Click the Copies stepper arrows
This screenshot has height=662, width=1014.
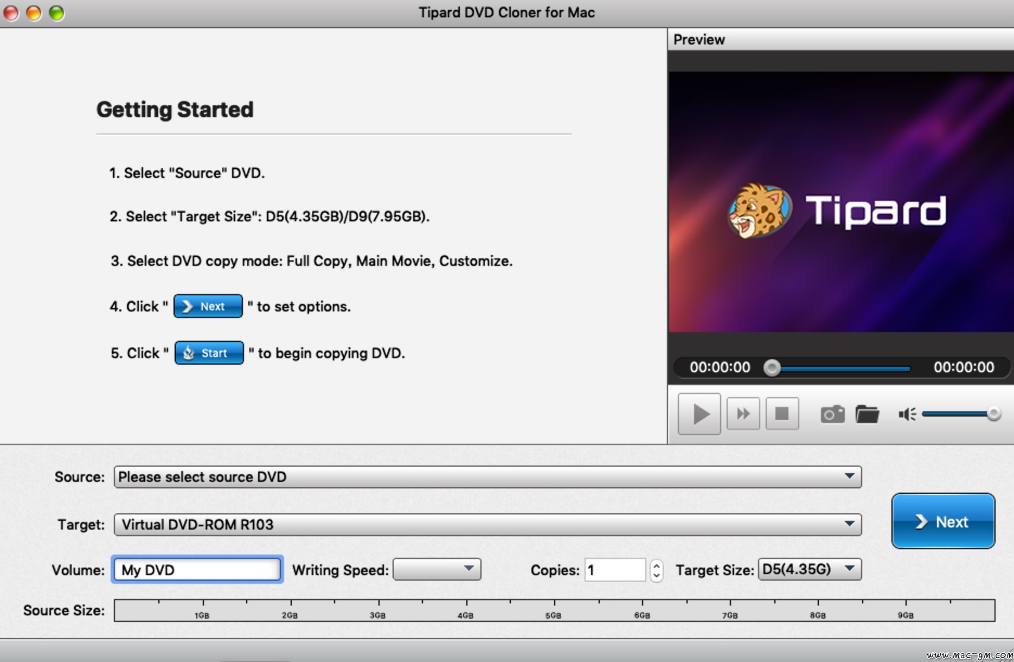[656, 570]
